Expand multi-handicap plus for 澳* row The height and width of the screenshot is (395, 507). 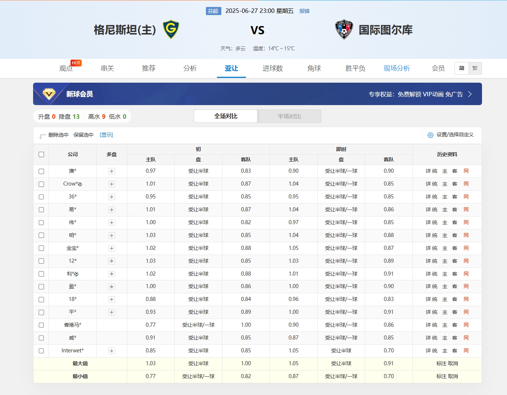pos(112,171)
